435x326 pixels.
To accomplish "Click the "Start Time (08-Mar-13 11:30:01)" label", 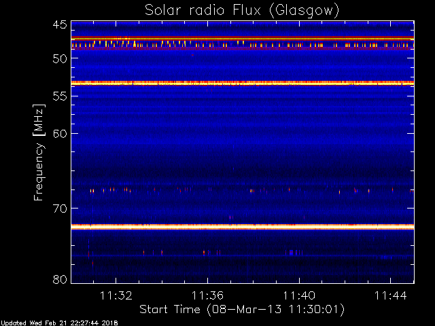I will (242, 310).
